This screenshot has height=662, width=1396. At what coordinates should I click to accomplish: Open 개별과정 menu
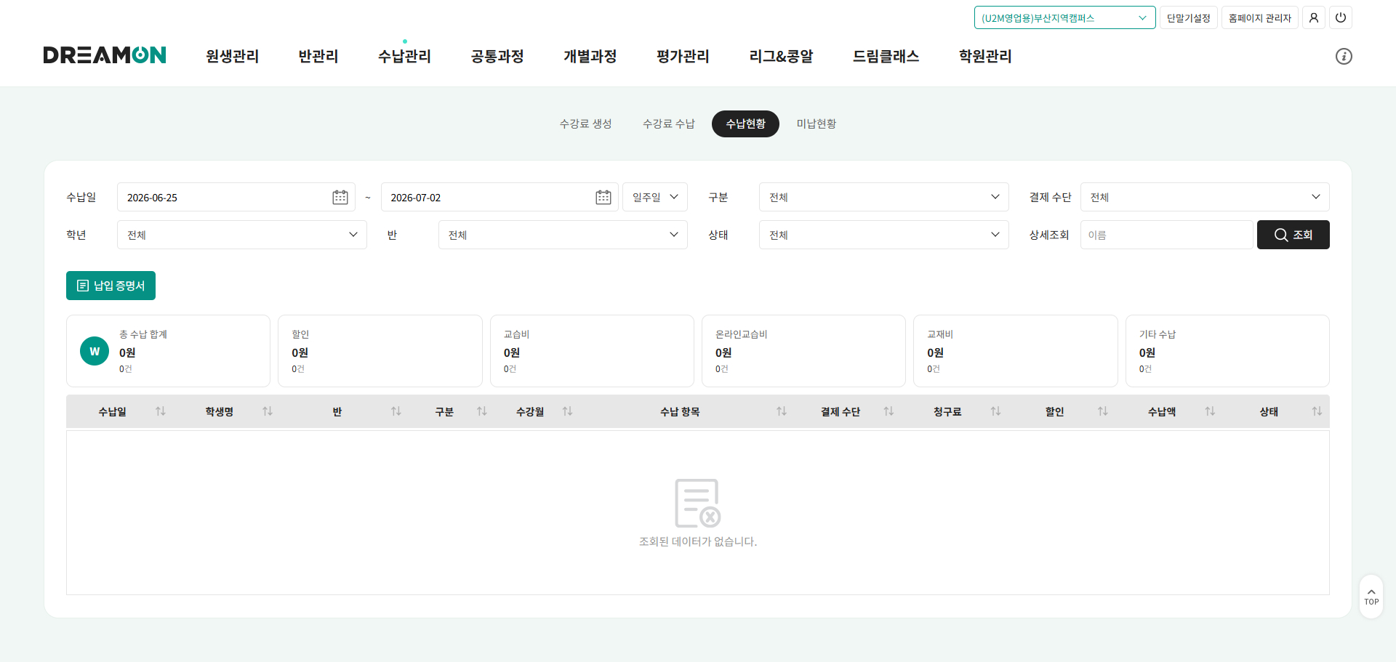pos(590,56)
